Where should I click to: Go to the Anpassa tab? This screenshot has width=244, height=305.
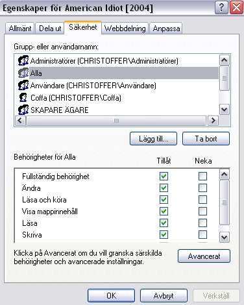(x=166, y=29)
